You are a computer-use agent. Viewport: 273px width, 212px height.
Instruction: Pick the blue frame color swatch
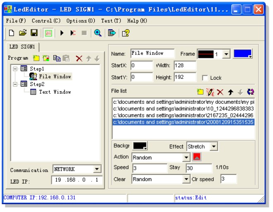[x=243, y=54]
